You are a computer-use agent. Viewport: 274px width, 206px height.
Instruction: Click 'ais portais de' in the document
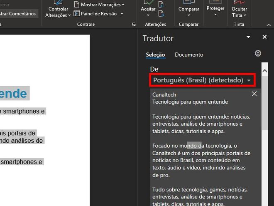pos(17,133)
